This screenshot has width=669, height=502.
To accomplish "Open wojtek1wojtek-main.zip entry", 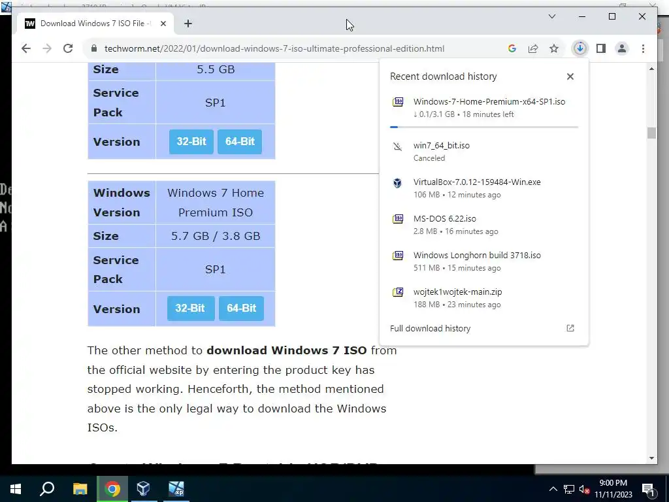I will (x=484, y=298).
